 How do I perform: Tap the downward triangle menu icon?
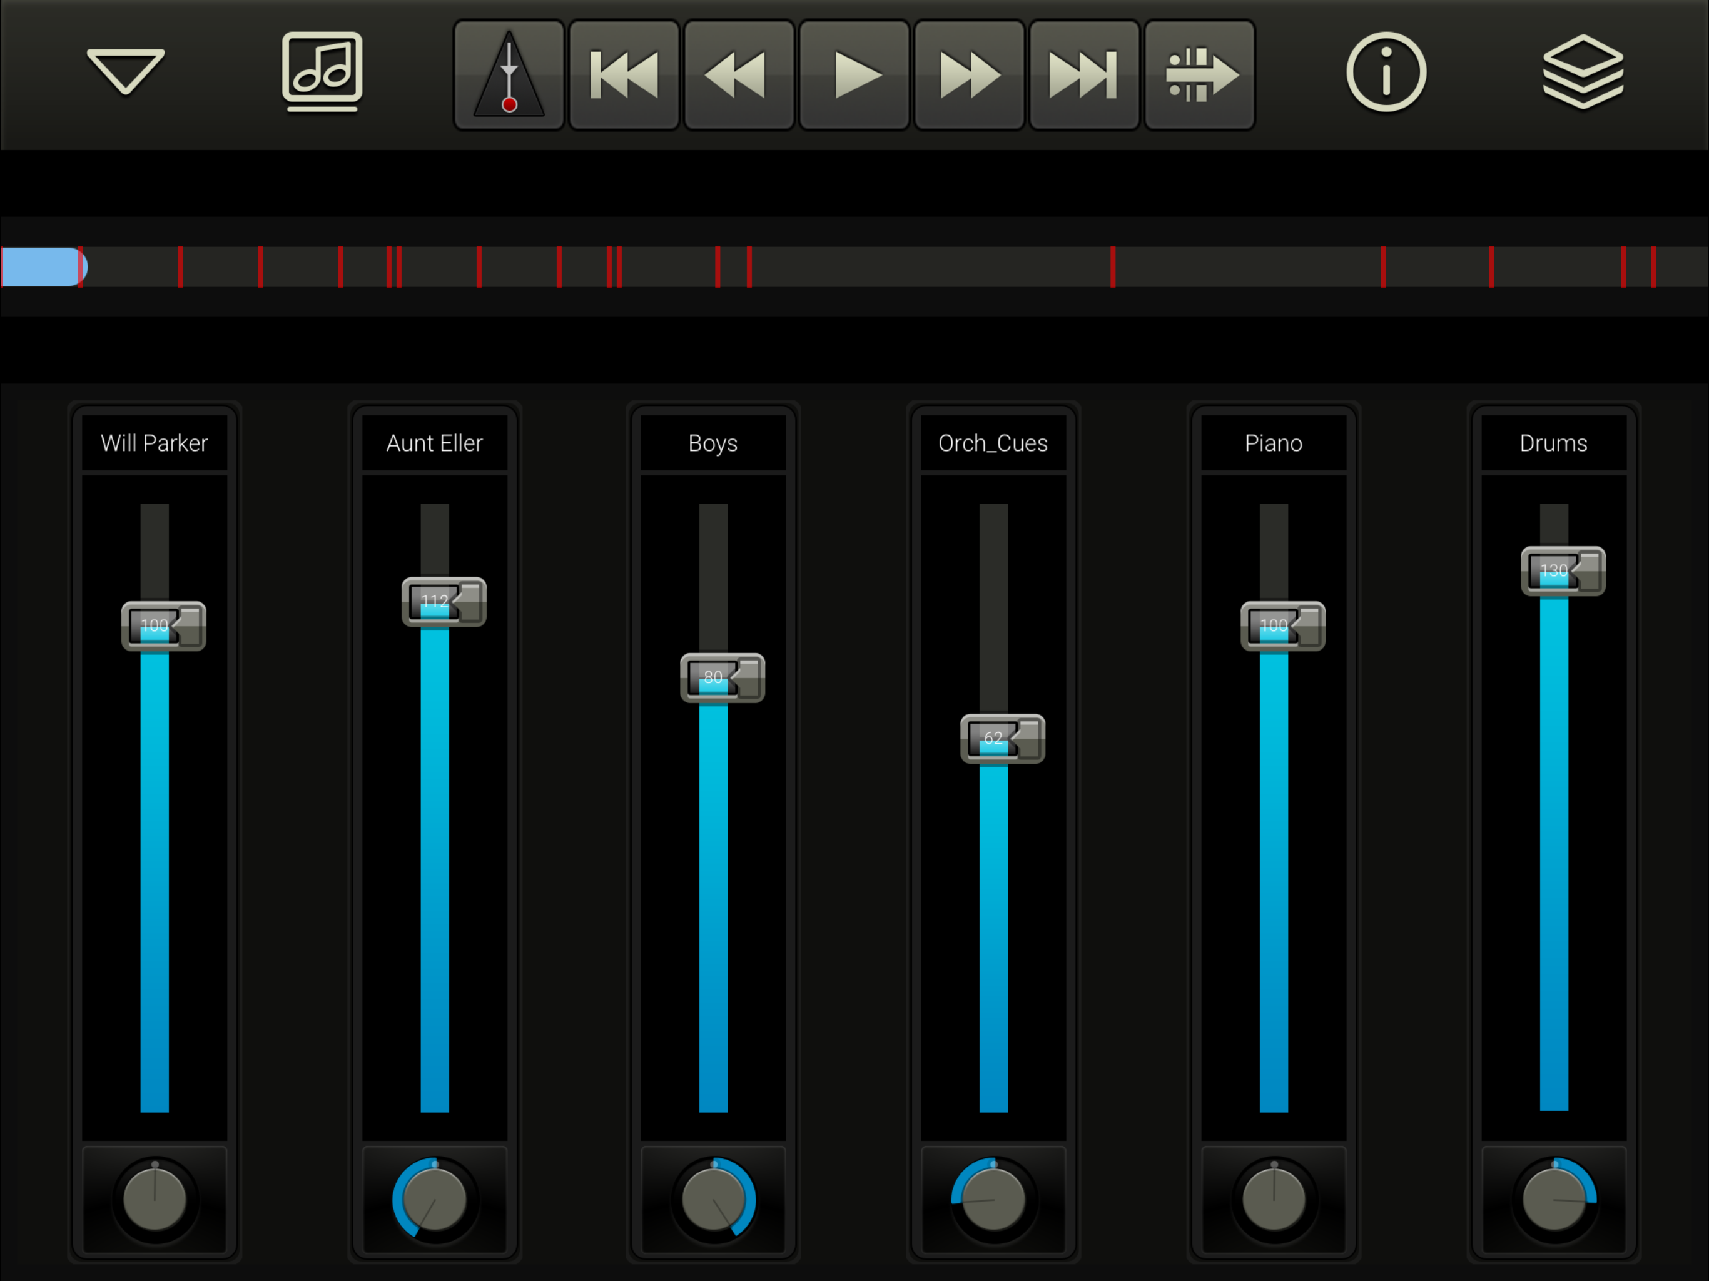[x=125, y=72]
